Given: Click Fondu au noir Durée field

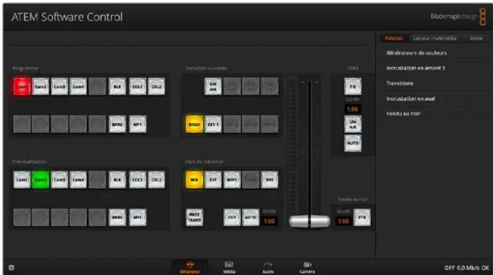Looking at the screenshot, I should (343, 221).
